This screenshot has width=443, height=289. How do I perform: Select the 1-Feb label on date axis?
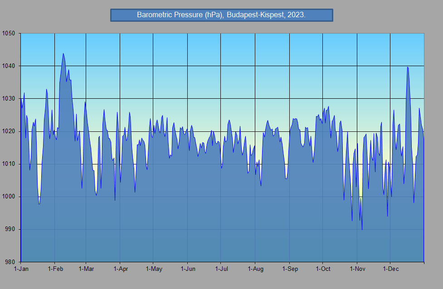tap(55, 269)
